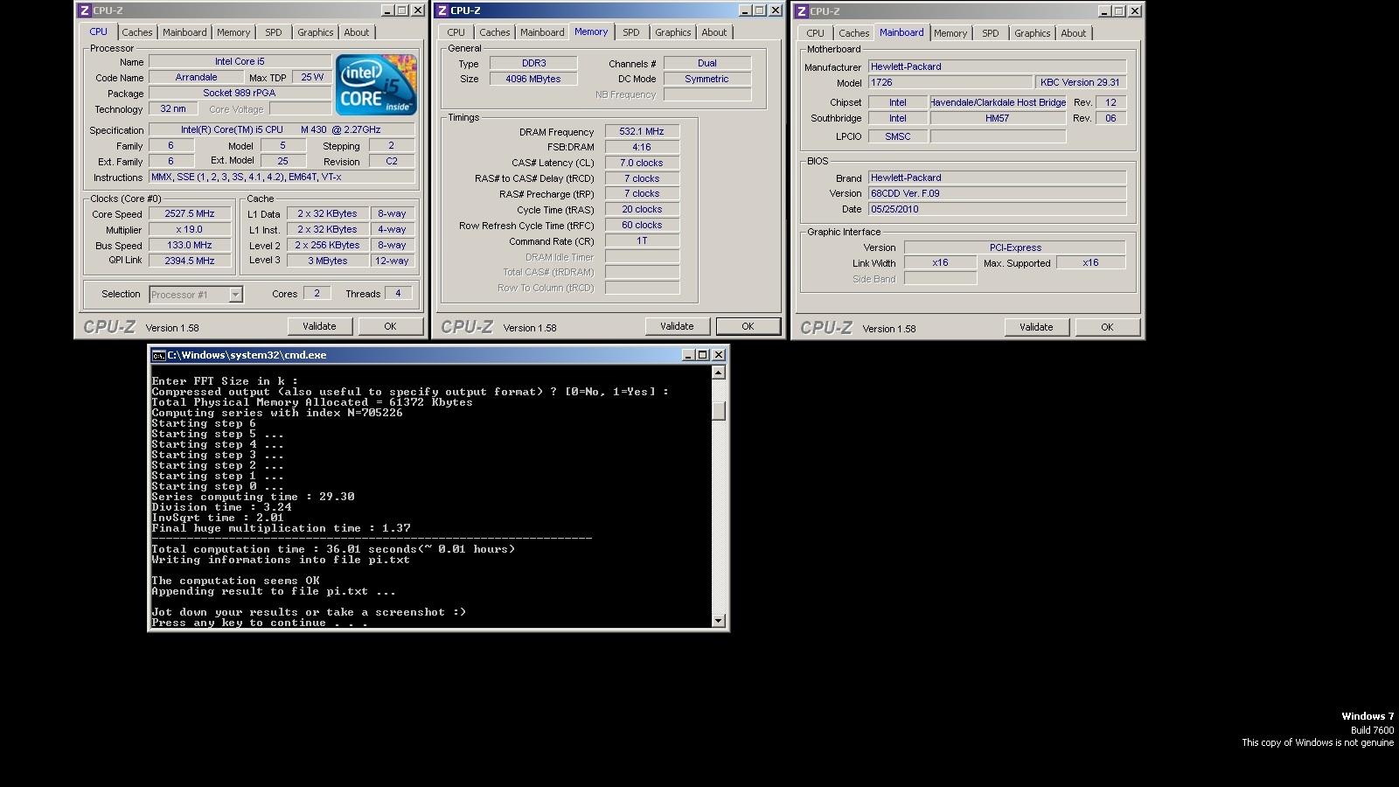Viewport: 1399px width, 787px height.
Task: Open Graphics tab in the Mainboard window
Action: point(1032,33)
